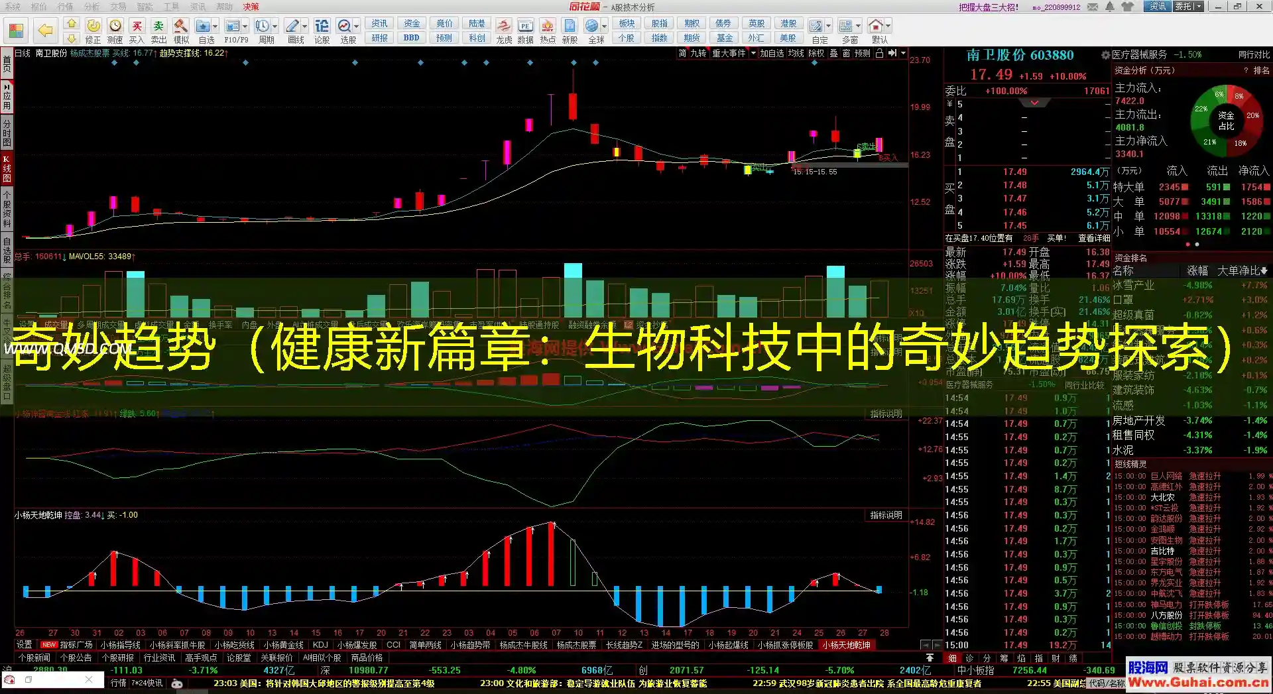Toggle 预测 forecast on chart
The image size is (1273, 694).
862,53
